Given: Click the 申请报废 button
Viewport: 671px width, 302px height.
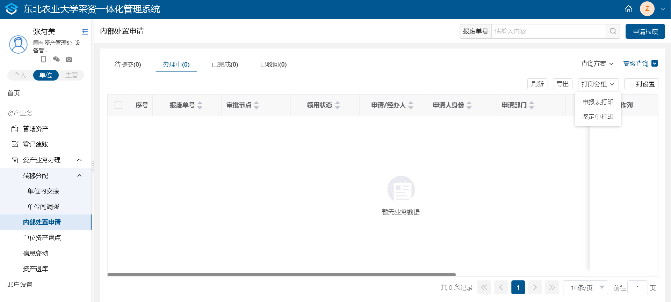Looking at the screenshot, I should pos(645,31).
